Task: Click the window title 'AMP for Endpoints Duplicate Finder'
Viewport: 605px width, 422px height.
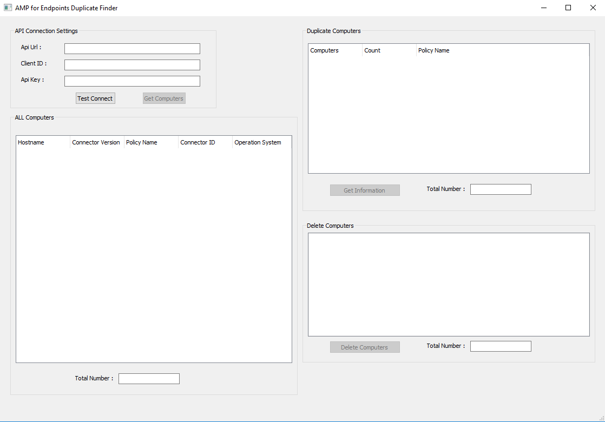Action: (x=67, y=8)
